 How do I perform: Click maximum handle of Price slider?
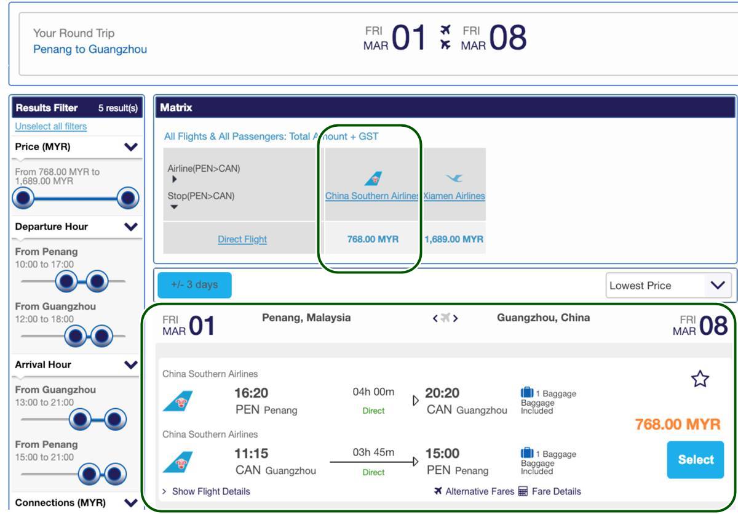coord(128,198)
